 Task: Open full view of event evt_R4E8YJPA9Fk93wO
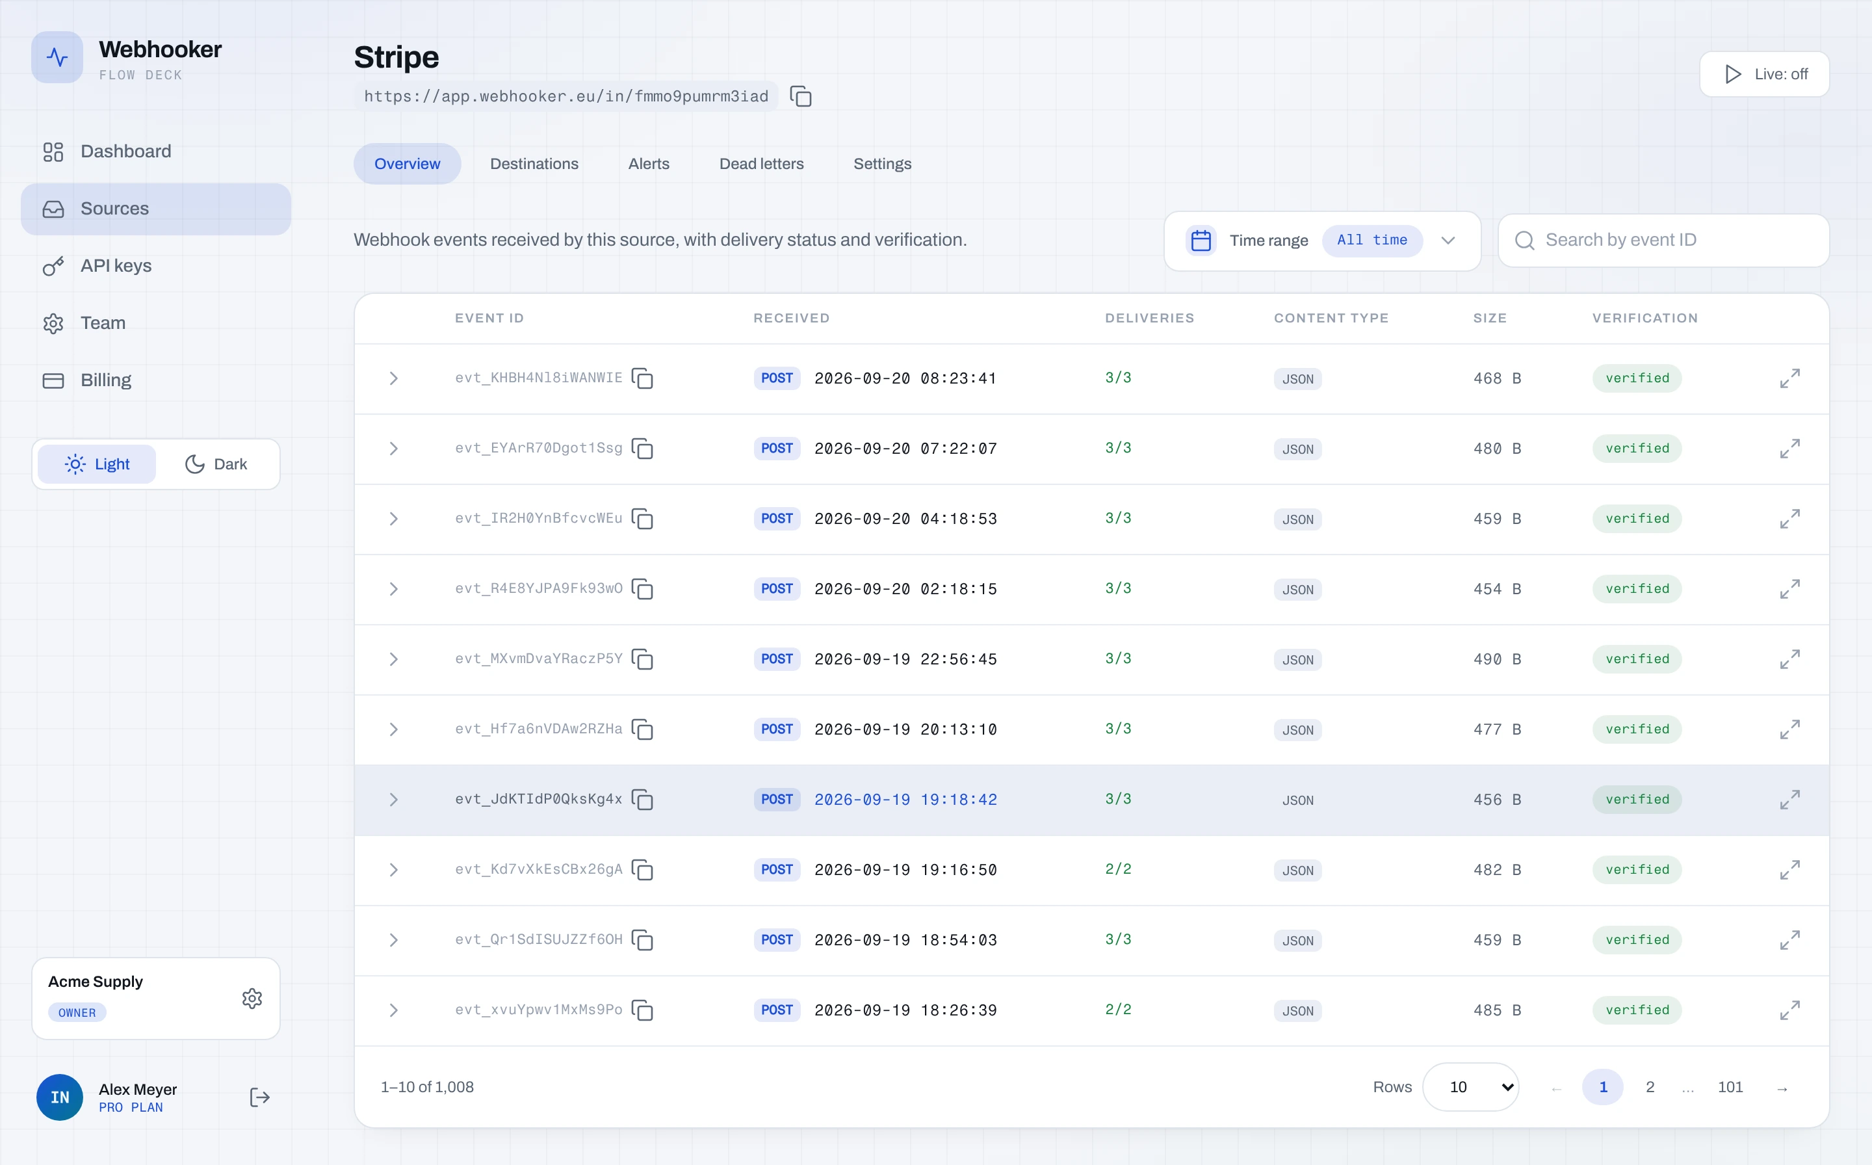pos(1789,588)
